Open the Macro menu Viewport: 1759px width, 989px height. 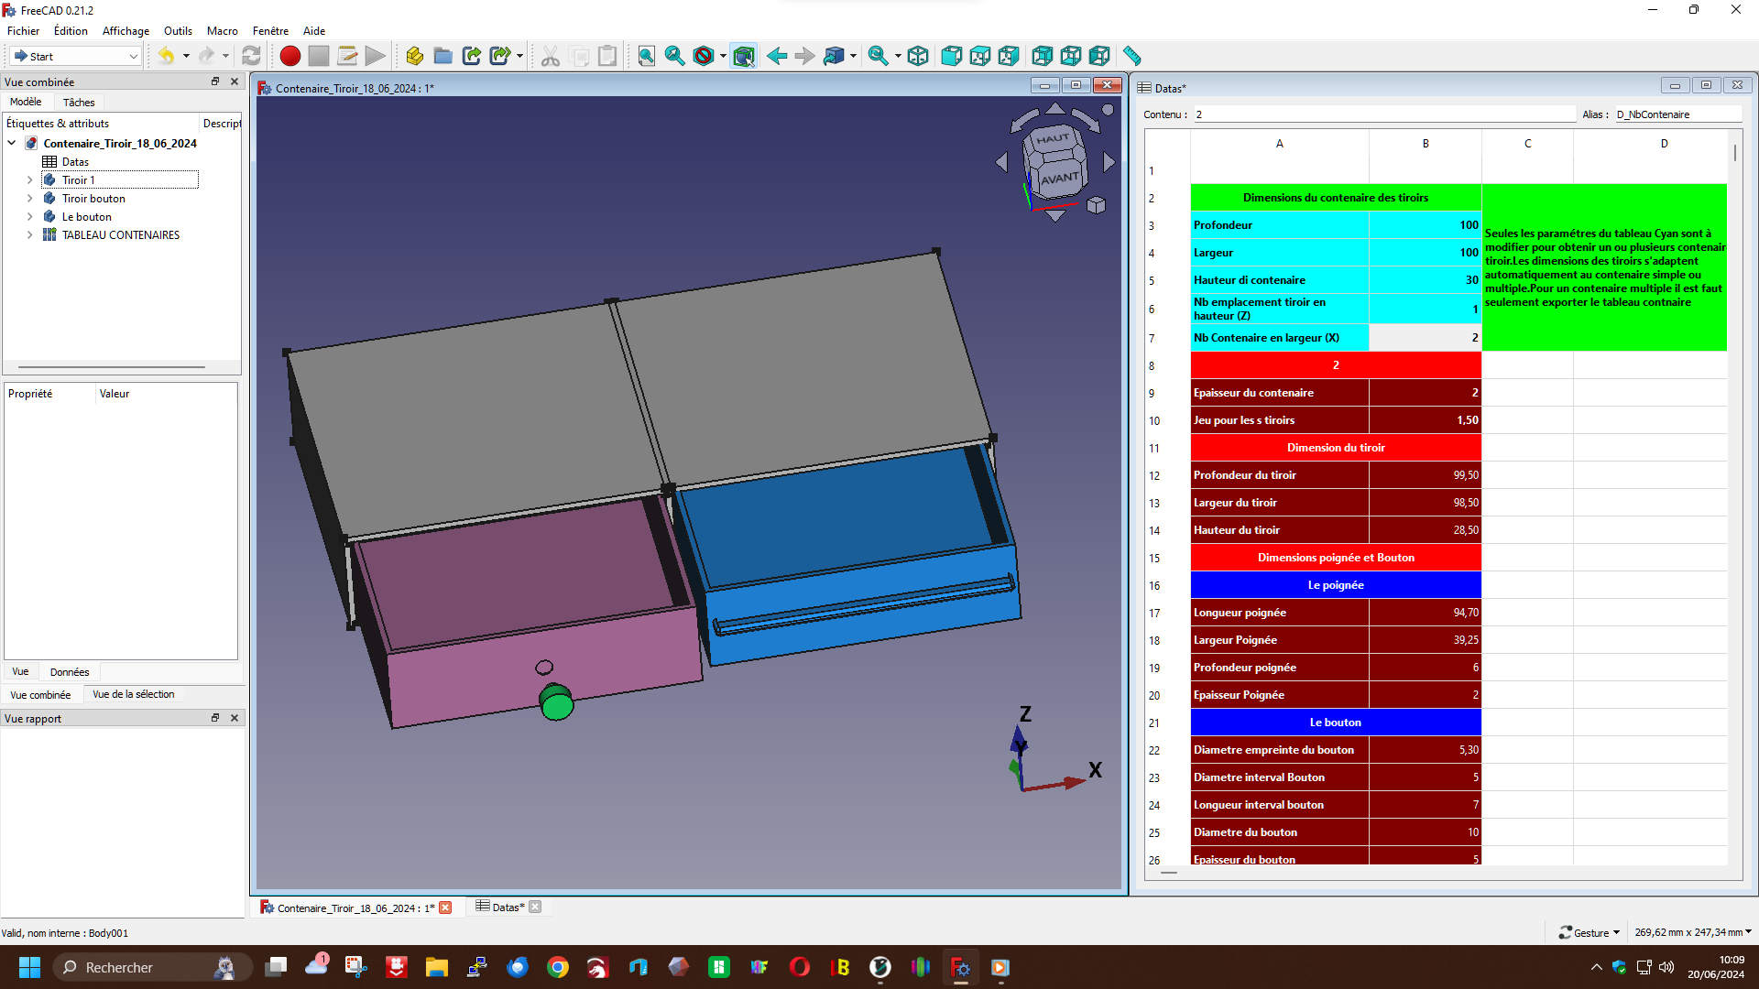222,31
